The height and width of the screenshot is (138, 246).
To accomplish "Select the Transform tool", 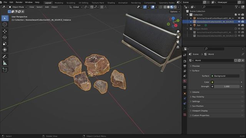I will (5, 50).
